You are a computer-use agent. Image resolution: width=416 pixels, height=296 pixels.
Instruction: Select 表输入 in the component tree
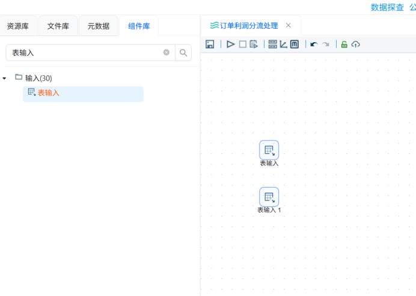83,94
